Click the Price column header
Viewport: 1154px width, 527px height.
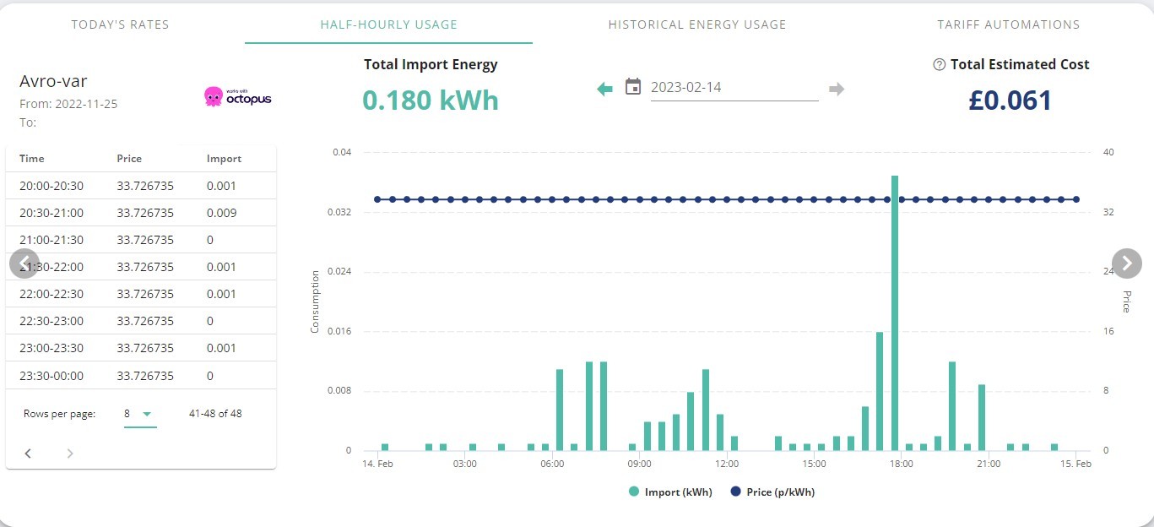click(129, 159)
